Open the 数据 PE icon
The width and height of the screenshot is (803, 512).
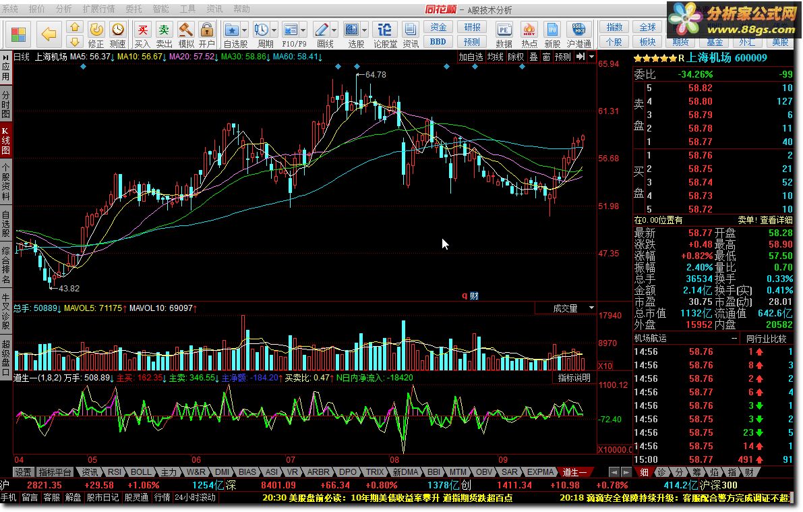(504, 30)
